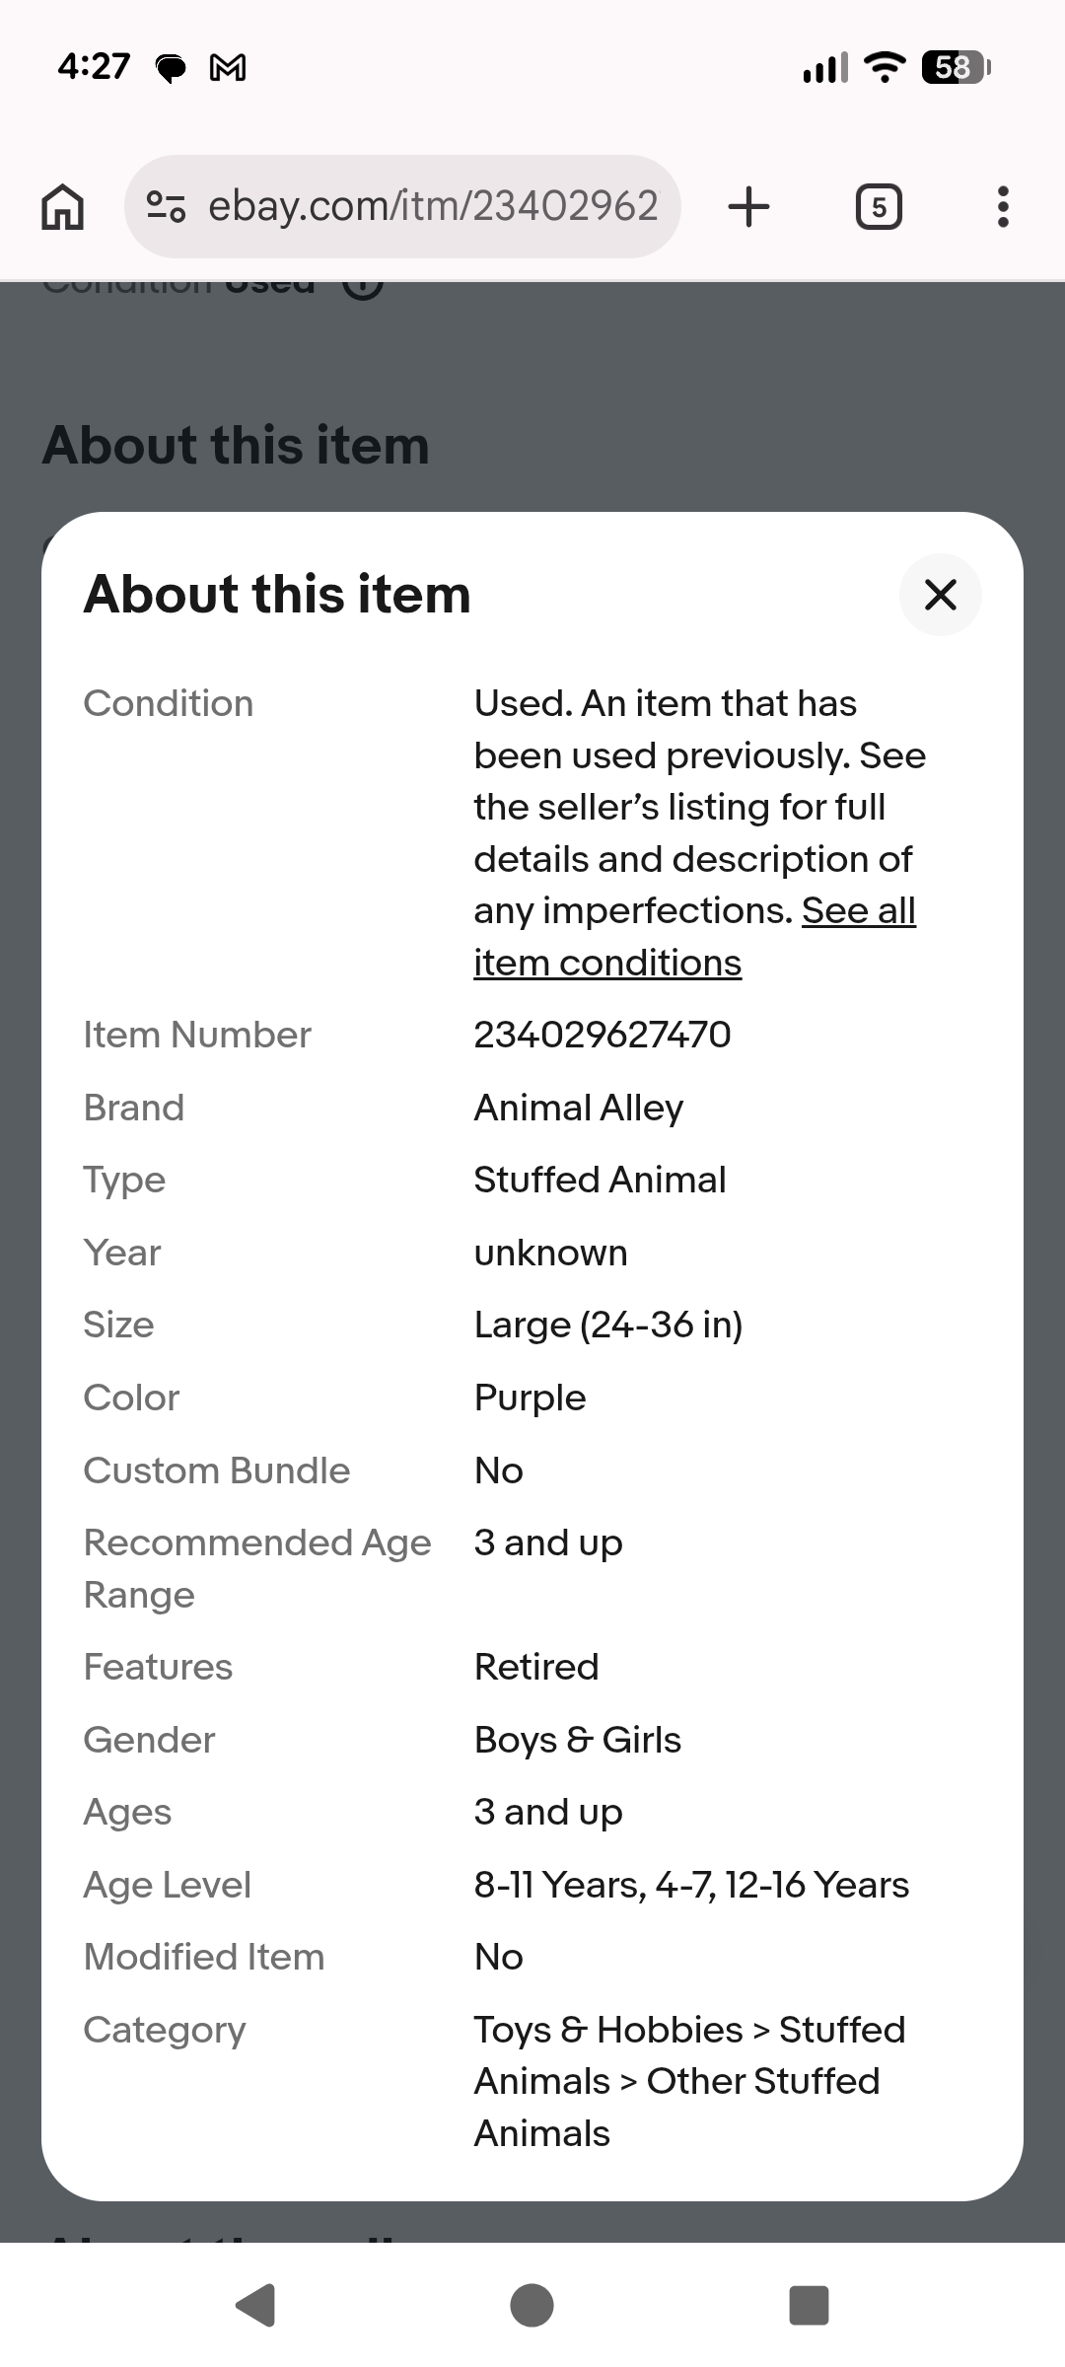This screenshot has width=1065, height=2367.
Task: Tap the battery indicator in status bar
Action: coord(955,67)
